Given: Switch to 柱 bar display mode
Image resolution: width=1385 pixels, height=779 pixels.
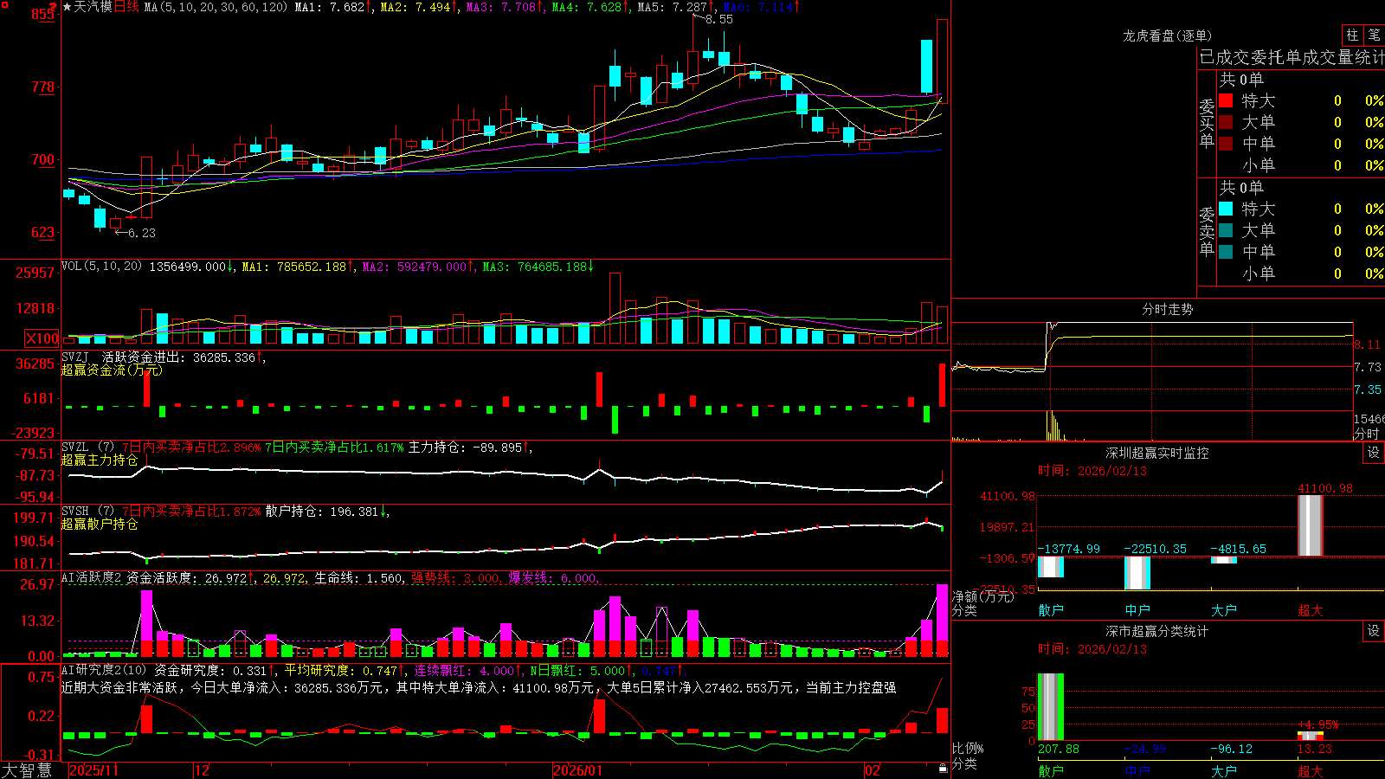Looking at the screenshot, I should 1352,35.
